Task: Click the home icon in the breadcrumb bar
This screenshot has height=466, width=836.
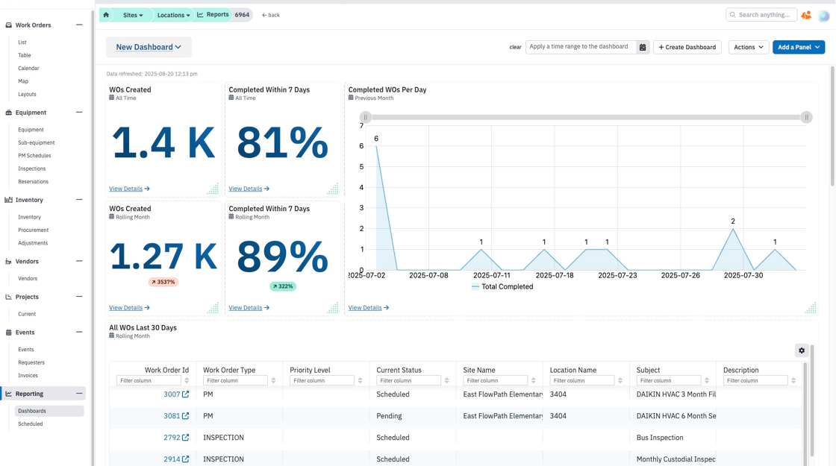Action: tap(106, 15)
